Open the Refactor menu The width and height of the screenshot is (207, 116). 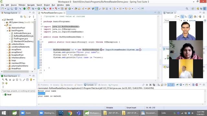click(22, 5)
